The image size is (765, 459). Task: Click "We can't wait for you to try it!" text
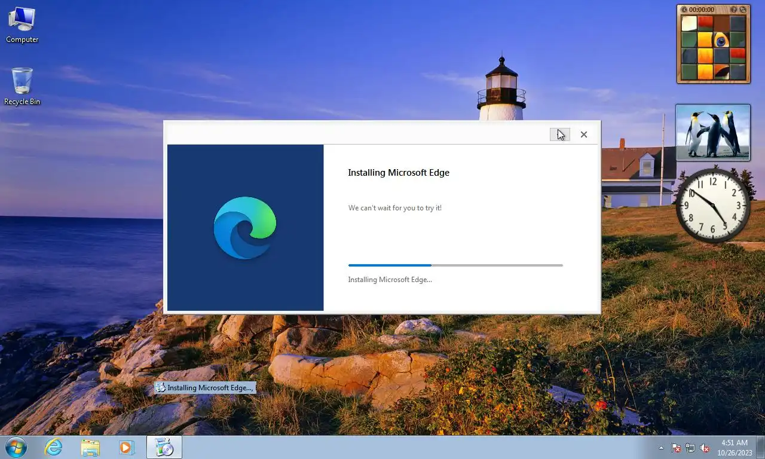point(395,208)
